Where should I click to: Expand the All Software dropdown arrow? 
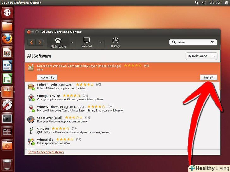[72, 43]
